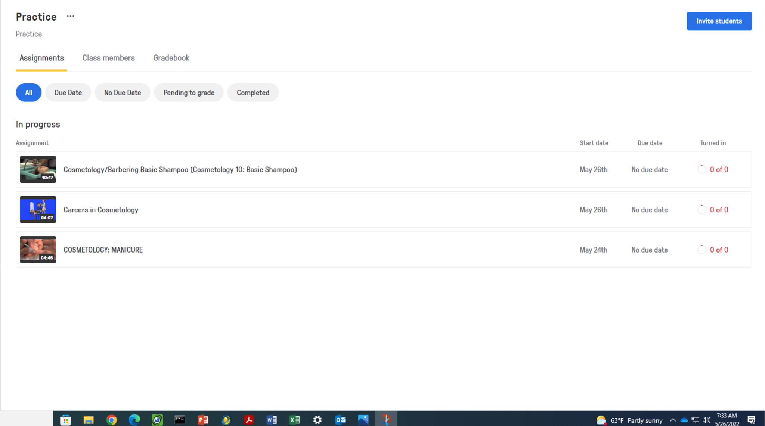Launch PowerPoint from the taskbar
The width and height of the screenshot is (765, 426).
(203, 420)
